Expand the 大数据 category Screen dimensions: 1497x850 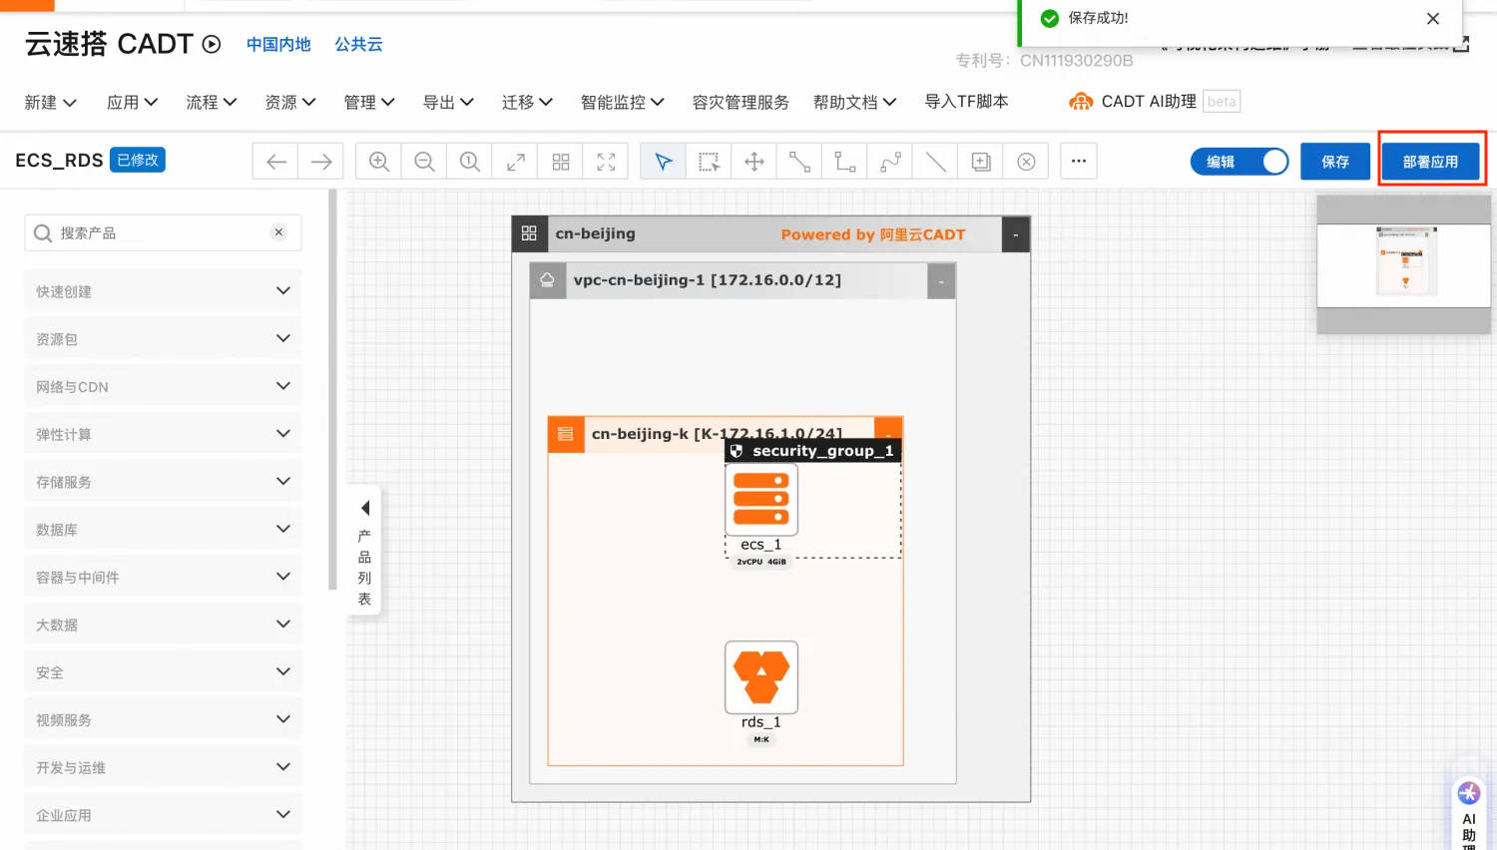coord(163,625)
